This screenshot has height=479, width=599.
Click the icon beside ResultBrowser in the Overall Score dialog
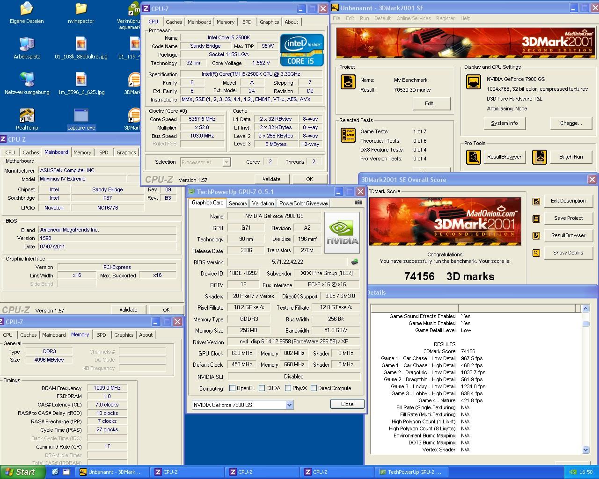[x=536, y=236]
